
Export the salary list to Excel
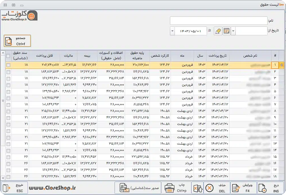[x=198, y=188]
